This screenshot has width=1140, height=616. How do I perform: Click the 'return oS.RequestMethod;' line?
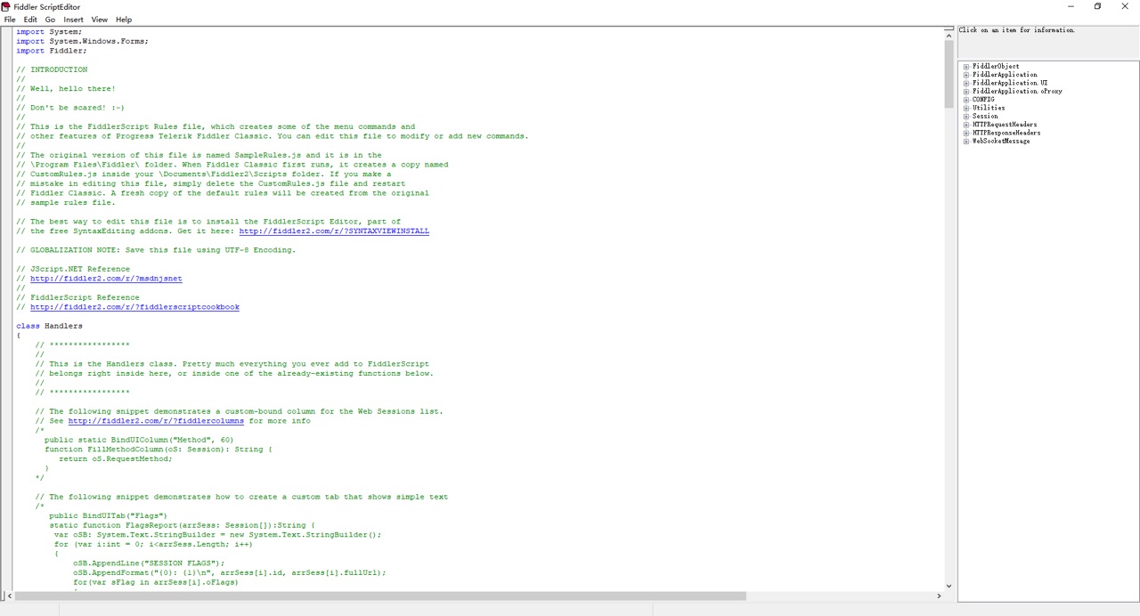pyautogui.click(x=116, y=458)
